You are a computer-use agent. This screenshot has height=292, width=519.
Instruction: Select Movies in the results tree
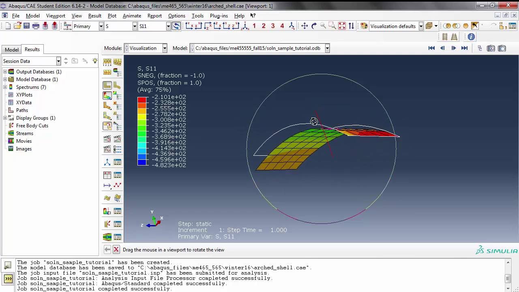(24, 141)
